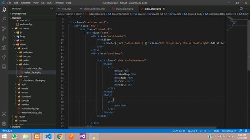Click the help question icon in system tray
Image resolution: width=250 pixels, height=140 pixels.
coord(210,136)
